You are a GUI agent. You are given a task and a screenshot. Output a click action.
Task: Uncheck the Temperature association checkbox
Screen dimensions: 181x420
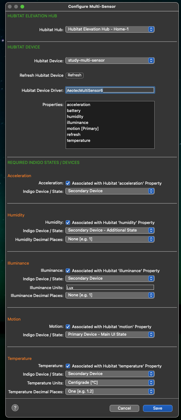click(x=68, y=366)
